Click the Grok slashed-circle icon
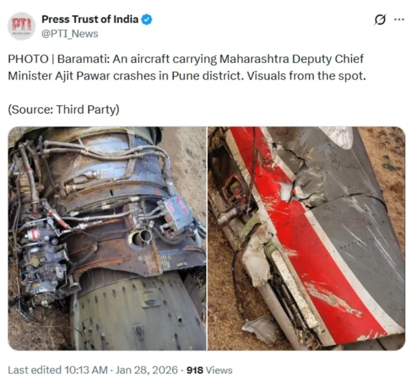 pos(380,20)
